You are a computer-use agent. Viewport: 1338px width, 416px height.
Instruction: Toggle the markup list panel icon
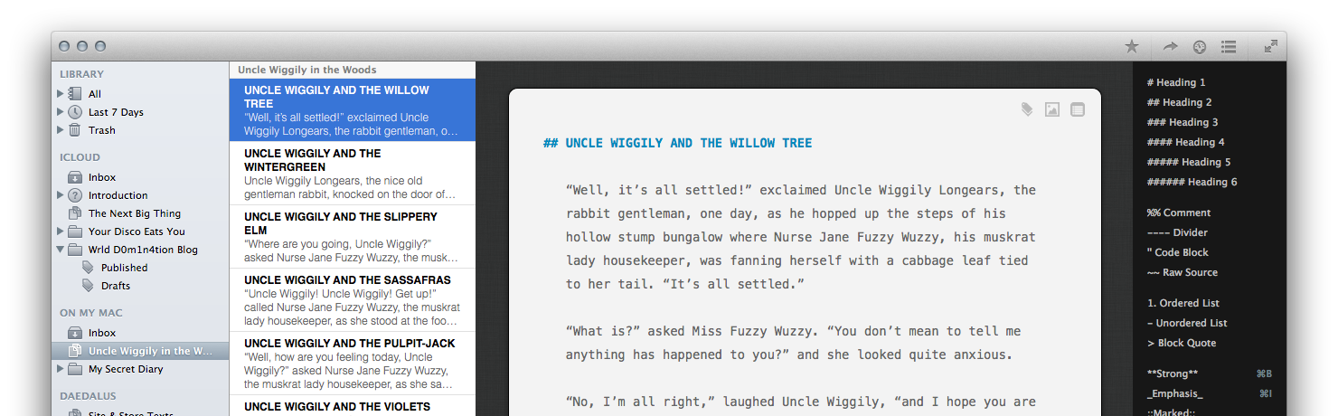pos(1229,46)
